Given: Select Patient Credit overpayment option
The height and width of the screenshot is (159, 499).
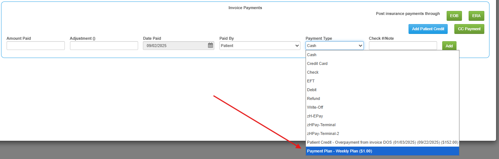Looking at the screenshot, I should (x=382, y=142).
